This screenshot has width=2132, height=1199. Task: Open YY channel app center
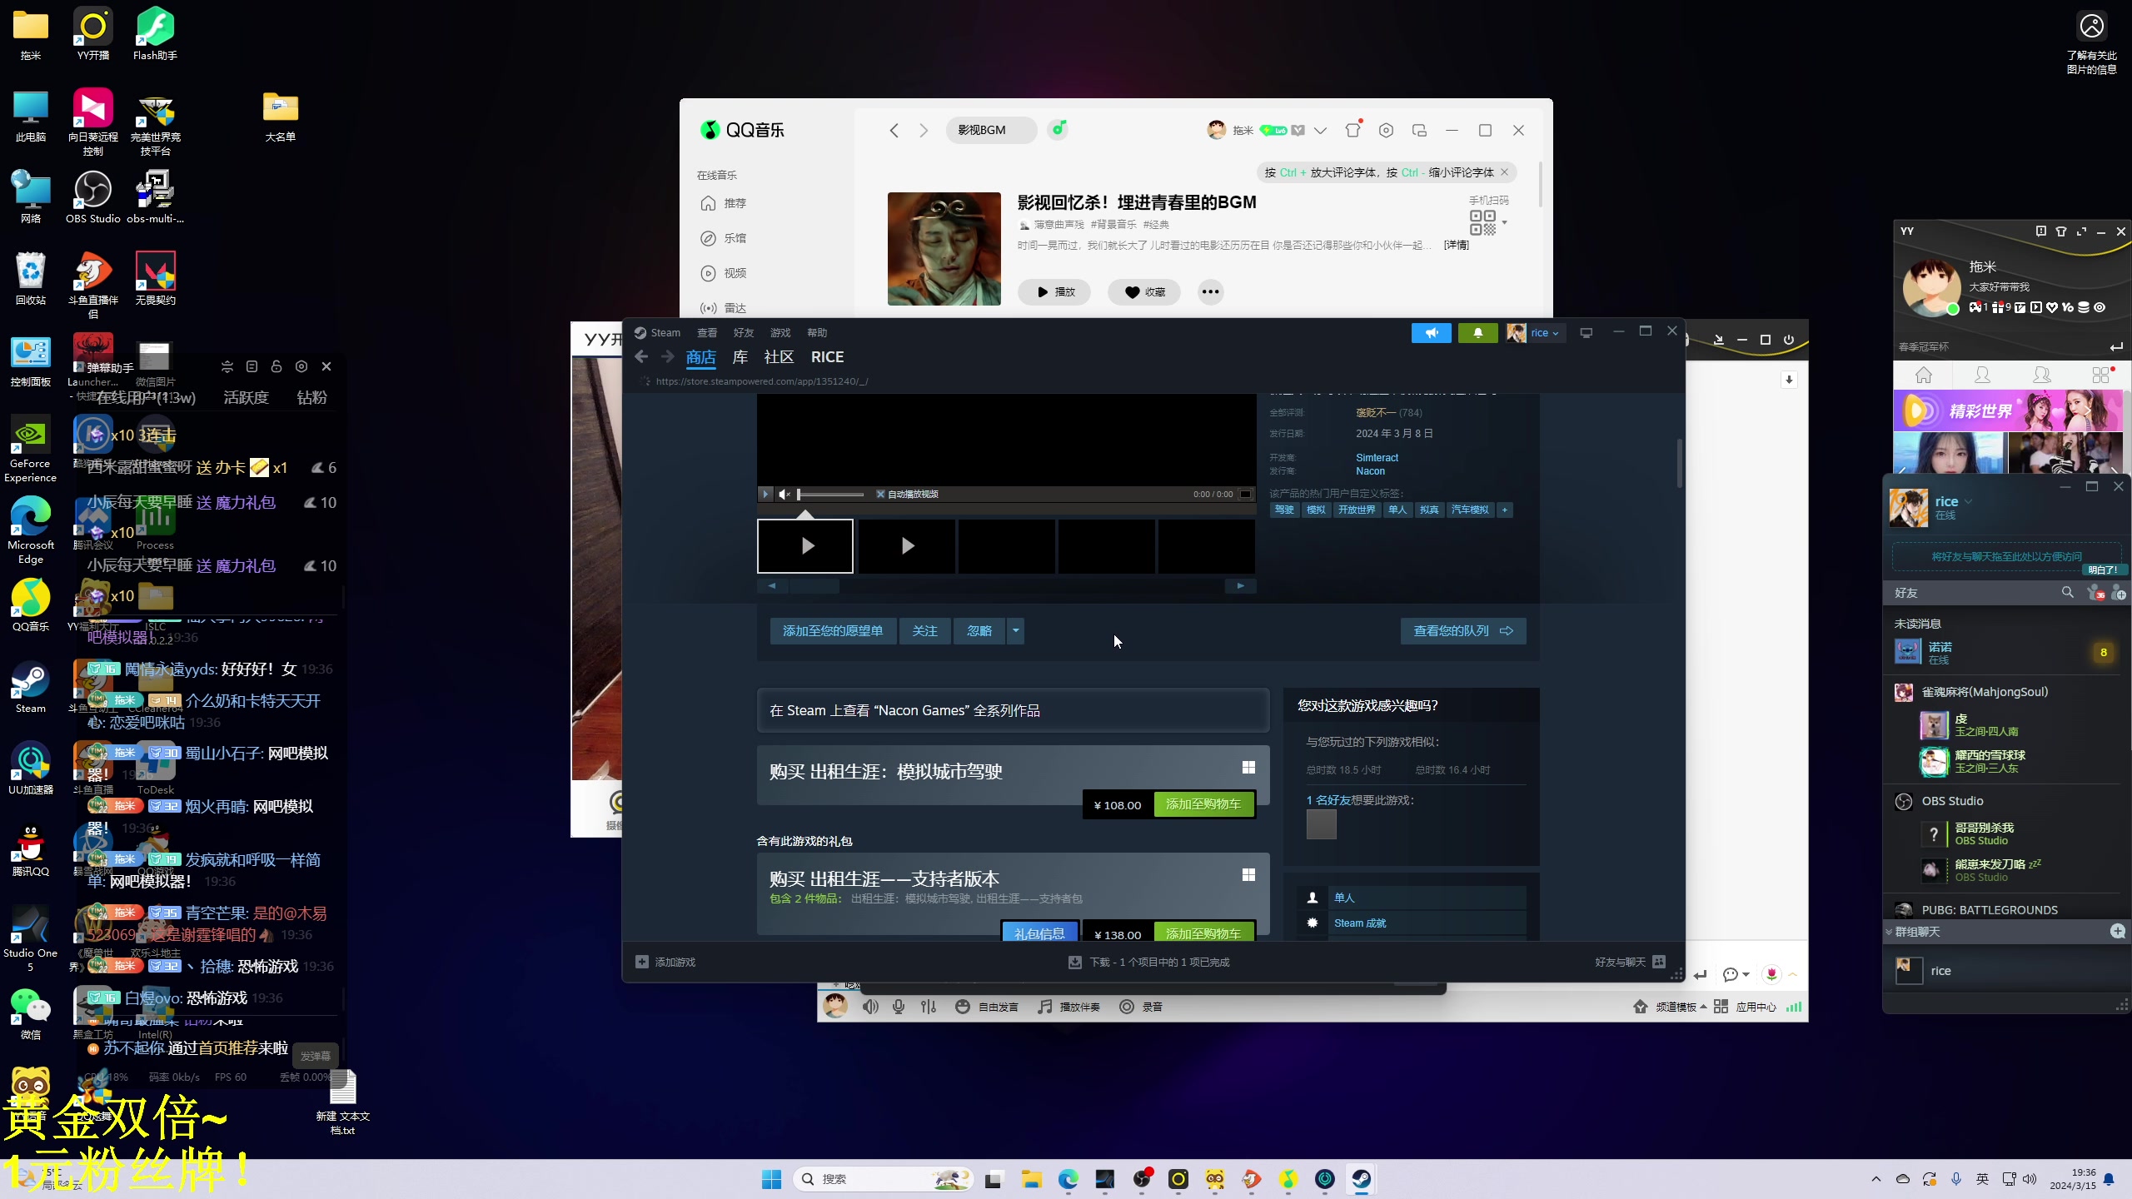(1746, 1007)
